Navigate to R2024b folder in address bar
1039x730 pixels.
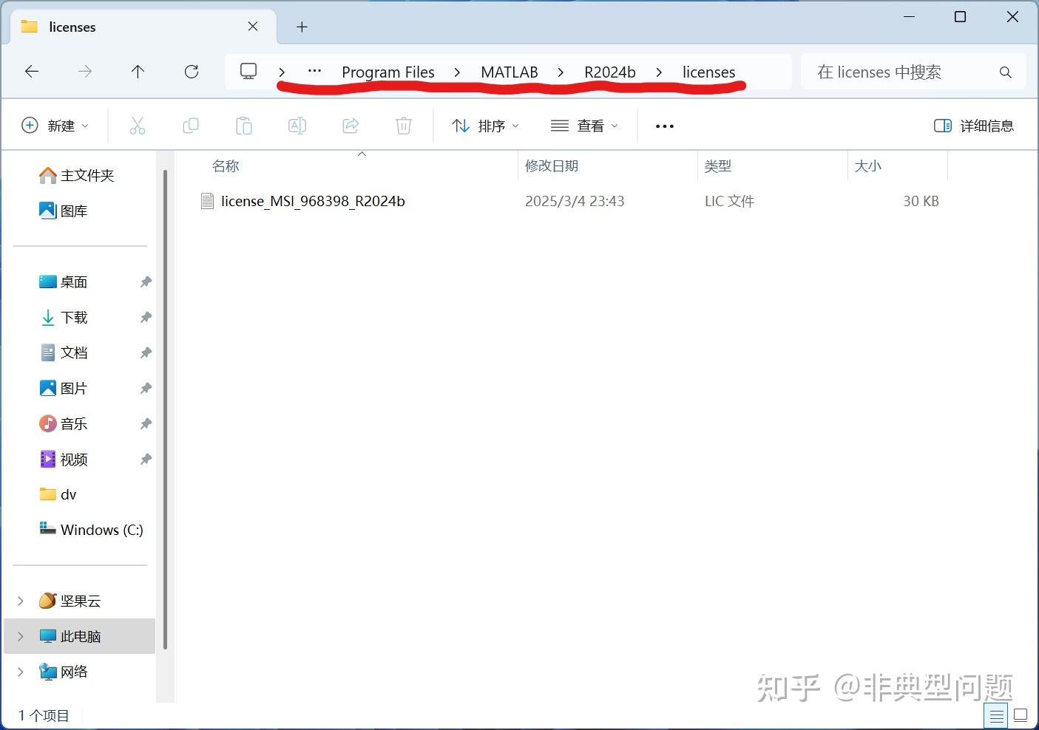(610, 72)
